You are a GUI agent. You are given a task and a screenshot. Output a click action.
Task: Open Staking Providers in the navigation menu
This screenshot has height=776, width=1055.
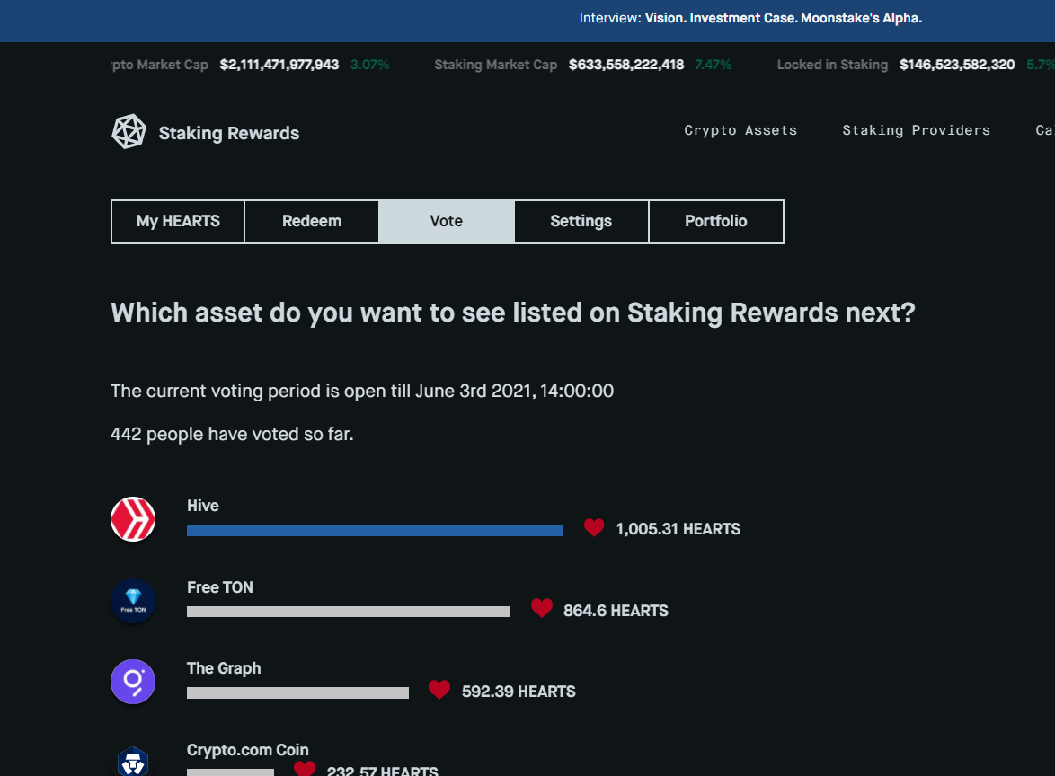point(916,130)
